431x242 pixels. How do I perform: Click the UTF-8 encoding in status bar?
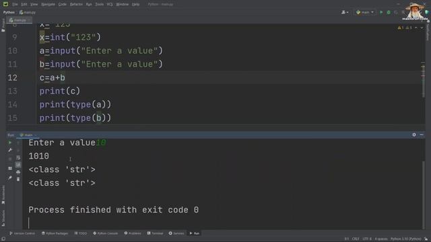pos(367,239)
